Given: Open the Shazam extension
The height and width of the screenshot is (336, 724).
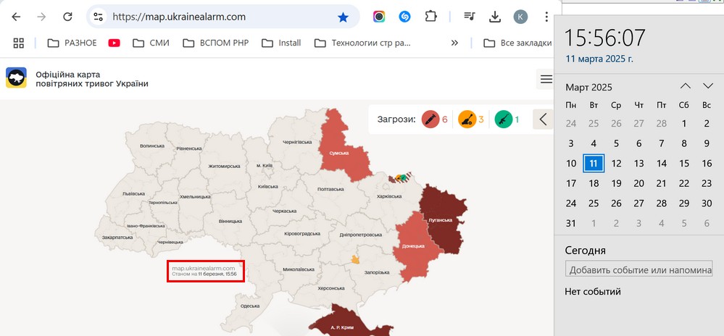Looking at the screenshot, I should click(405, 17).
